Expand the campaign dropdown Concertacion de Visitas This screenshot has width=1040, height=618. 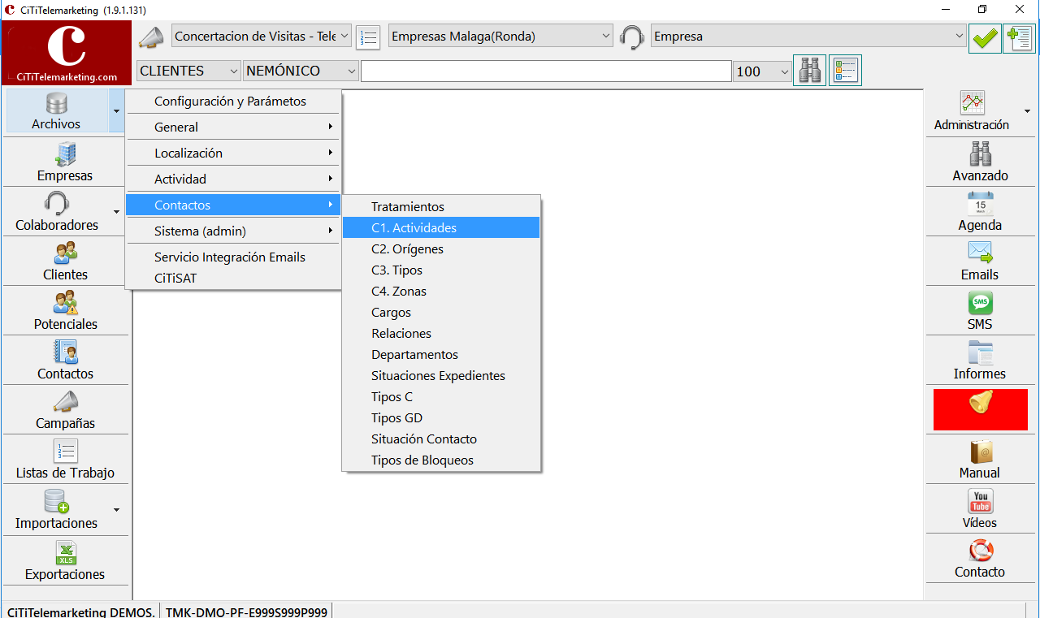(262, 37)
